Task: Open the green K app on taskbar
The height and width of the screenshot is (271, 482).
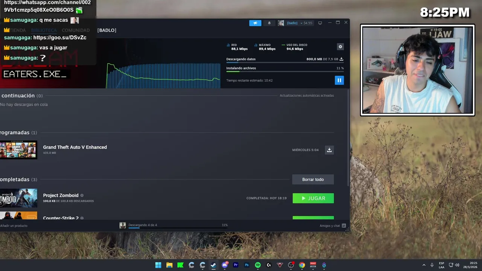Action: tap(180, 265)
